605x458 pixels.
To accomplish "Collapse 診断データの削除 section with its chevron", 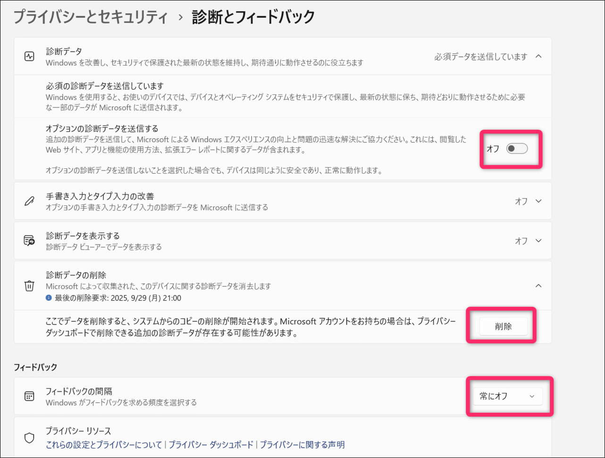I will point(538,286).
